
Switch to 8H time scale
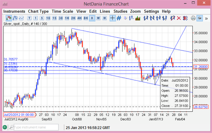[86, 18]
